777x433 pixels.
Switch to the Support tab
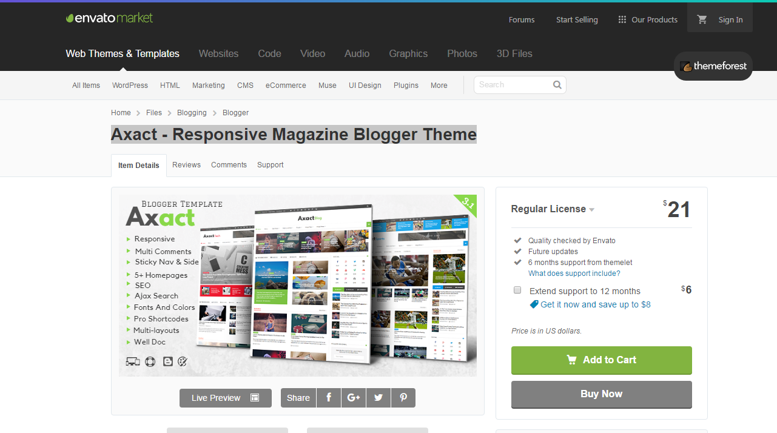click(x=270, y=165)
